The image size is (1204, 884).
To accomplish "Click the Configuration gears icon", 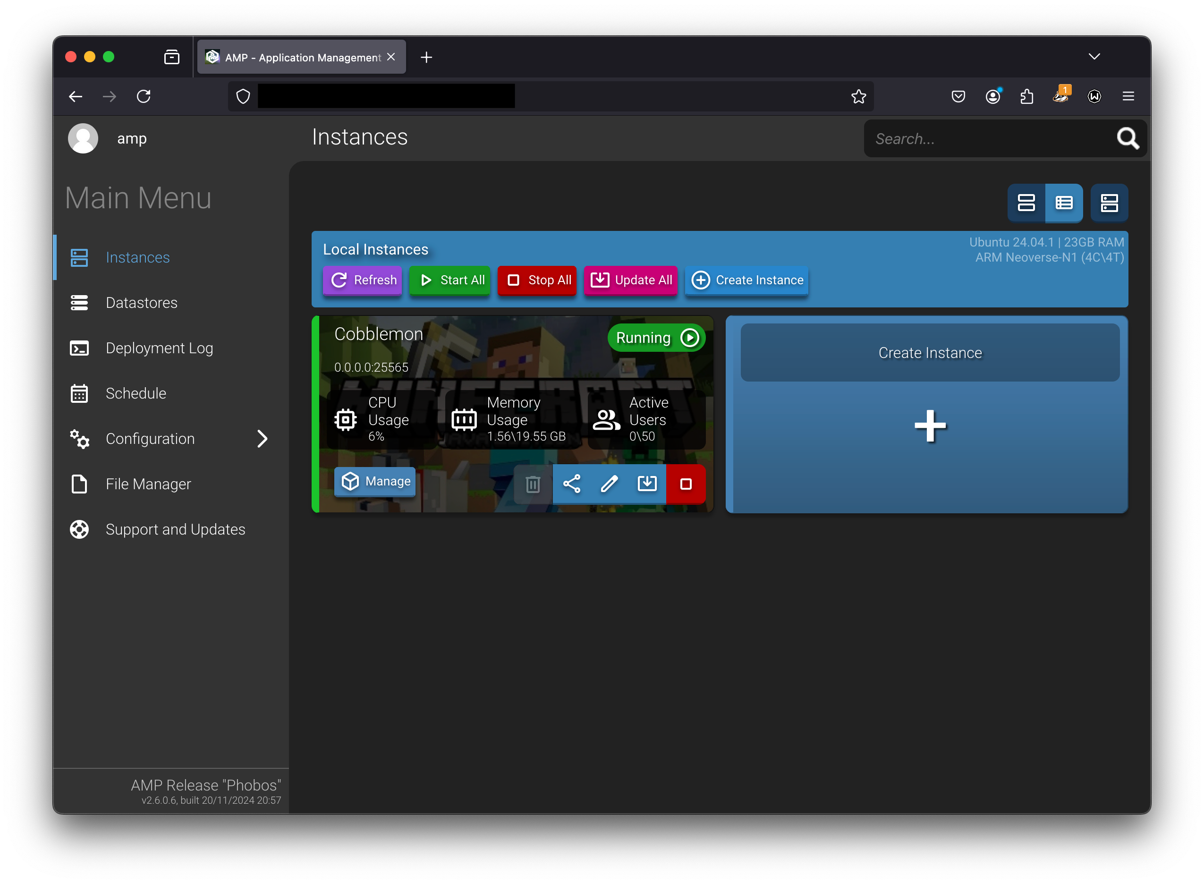I will click(x=79, y=439).
